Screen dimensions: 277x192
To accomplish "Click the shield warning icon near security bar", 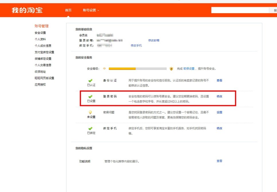I will point(171,68).
